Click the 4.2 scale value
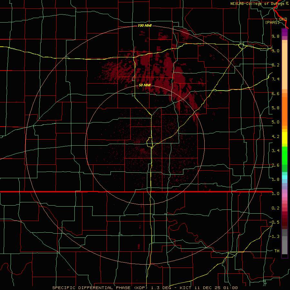Image resolution: width=290 pixels, height=290 pixels. pos(275,137)
